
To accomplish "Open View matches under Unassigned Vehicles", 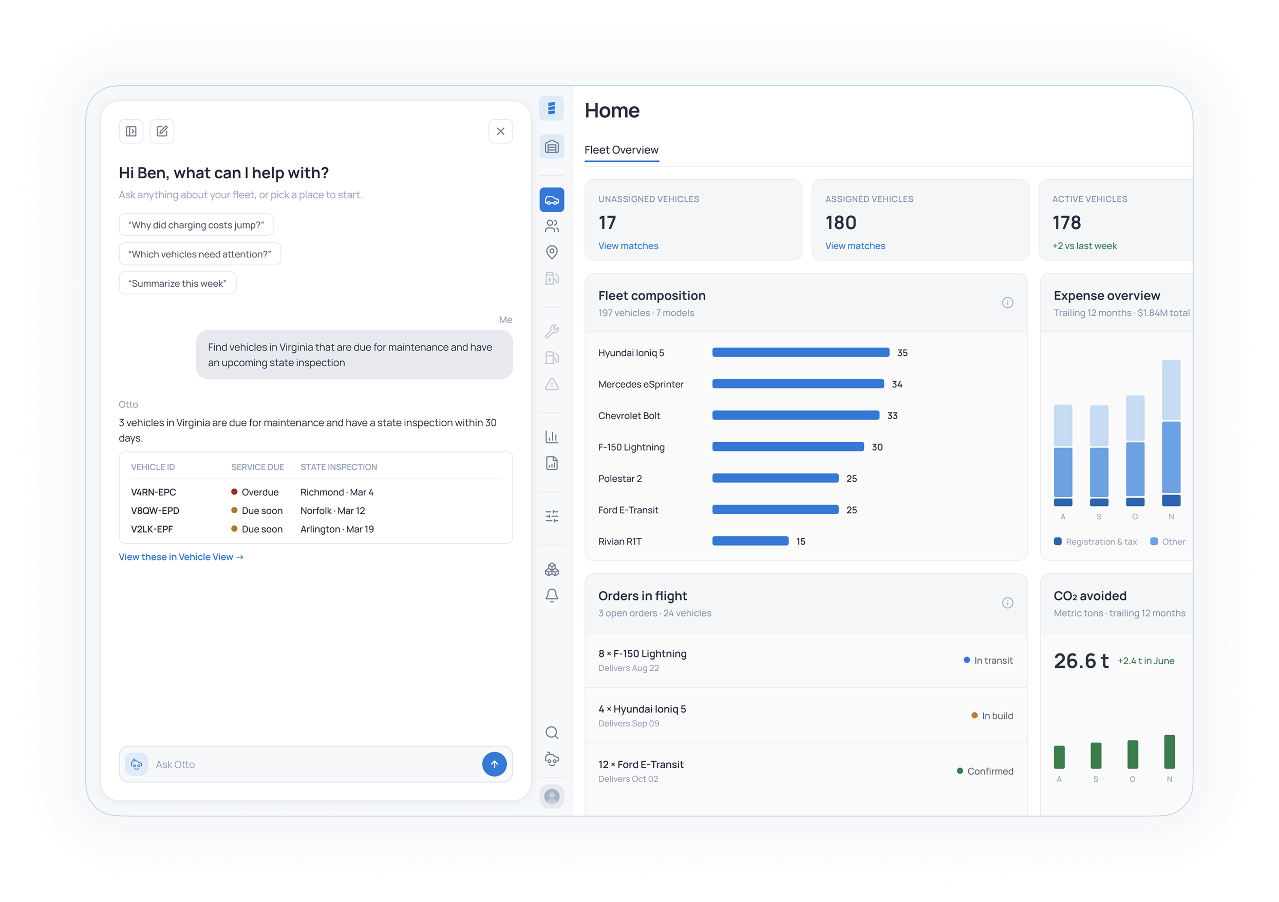I will (628, 246).
